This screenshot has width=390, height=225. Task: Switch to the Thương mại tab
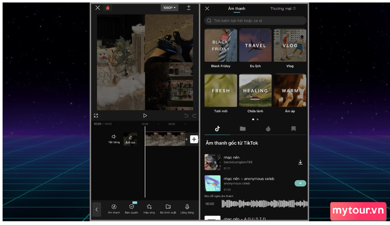pos(282,8)
